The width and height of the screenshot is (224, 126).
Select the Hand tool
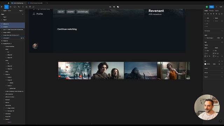30,7
